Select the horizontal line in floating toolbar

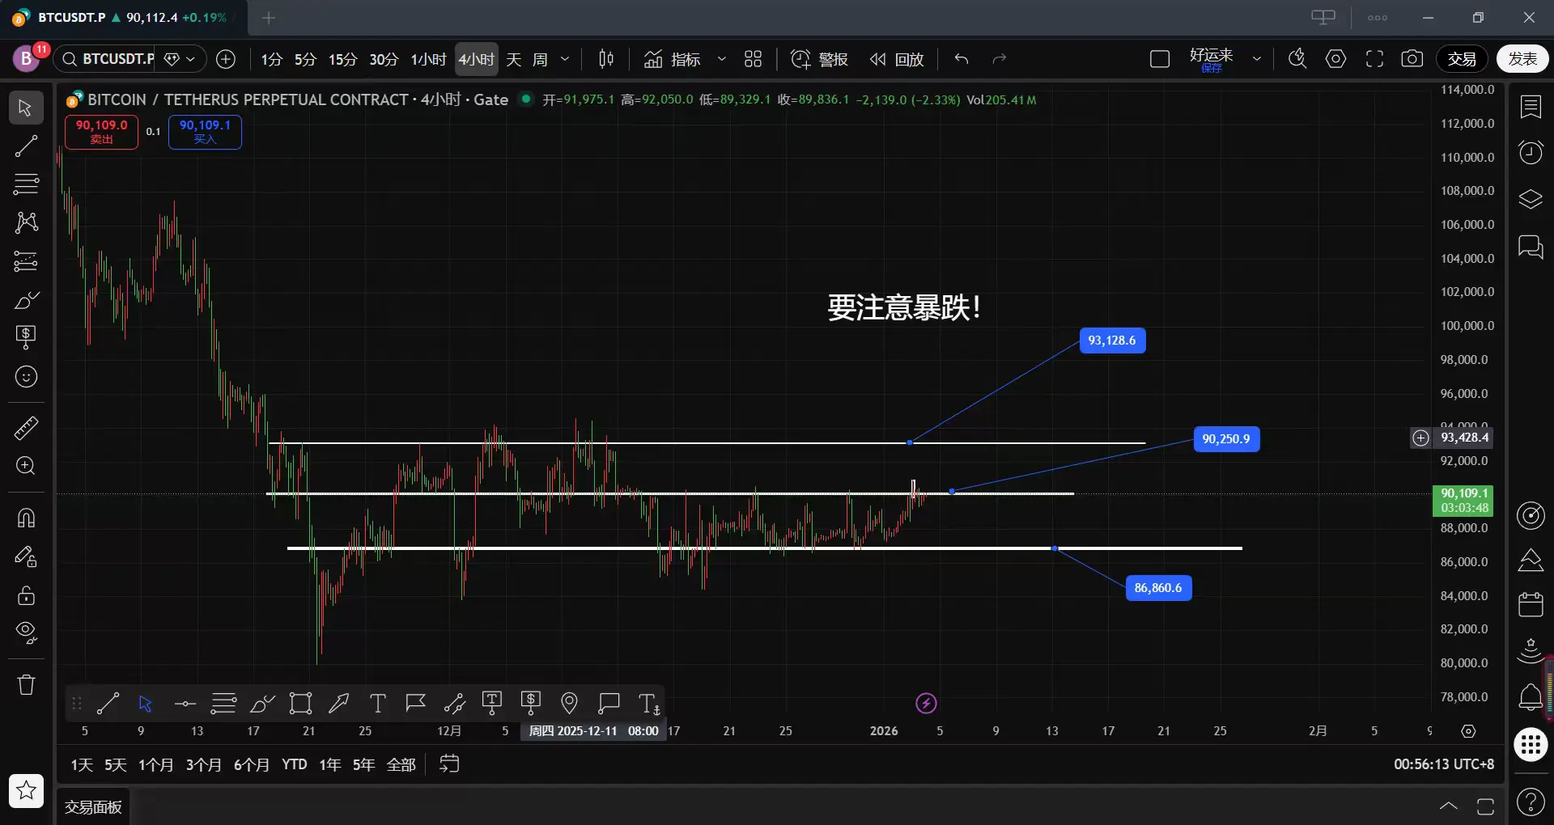185,704
